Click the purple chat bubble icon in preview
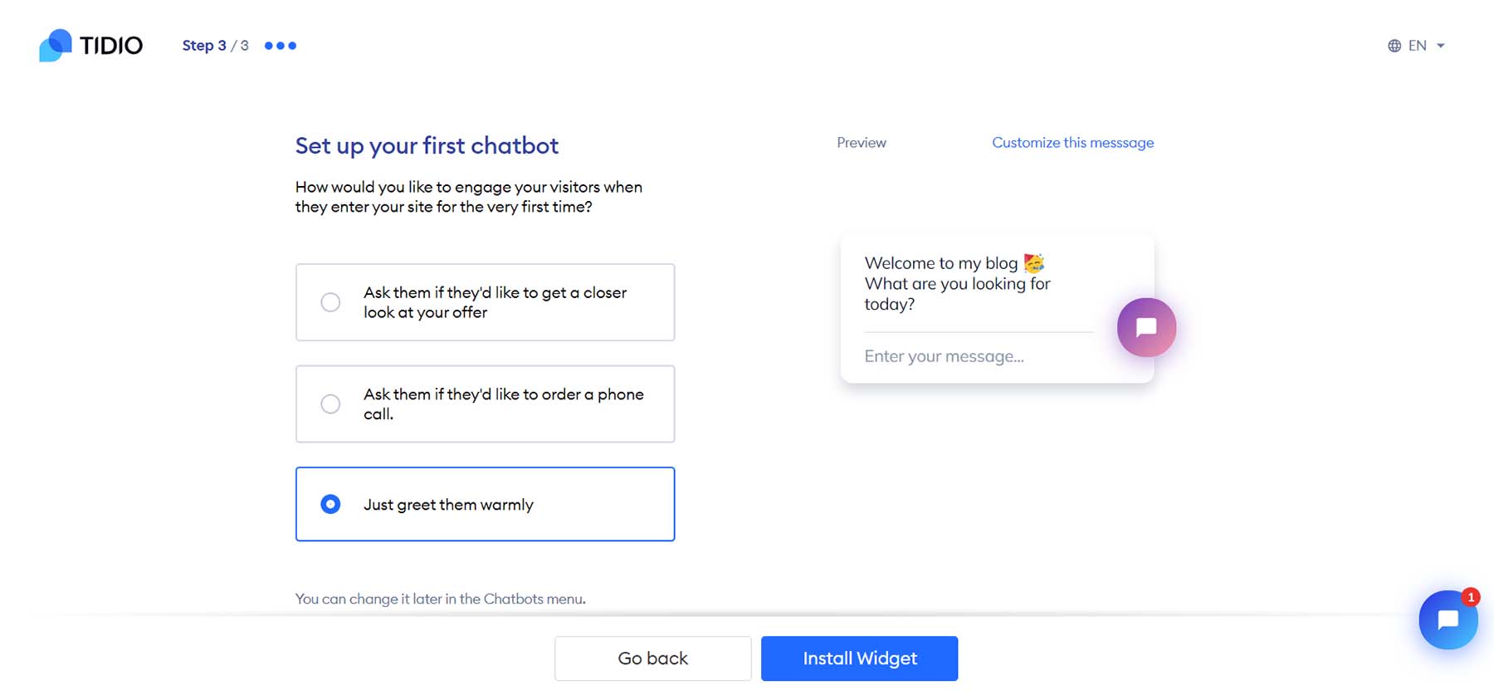 pyautogui.click(x=1146, y=327)
